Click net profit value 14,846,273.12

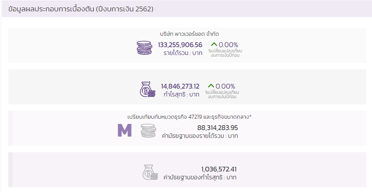pos(180,86)
